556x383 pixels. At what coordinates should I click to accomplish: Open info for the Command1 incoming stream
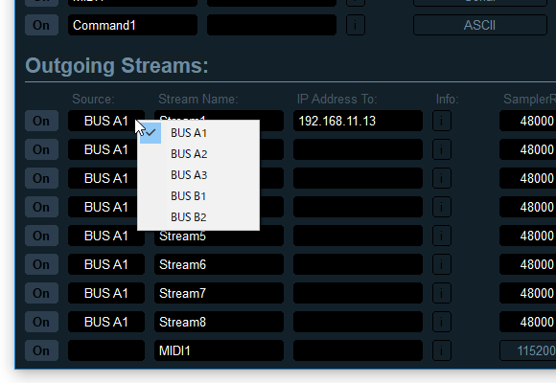pos(356,25)
